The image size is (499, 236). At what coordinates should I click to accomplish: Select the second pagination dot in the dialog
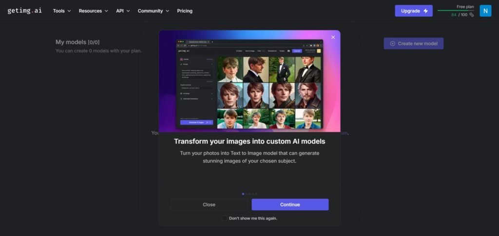[247, 194]
